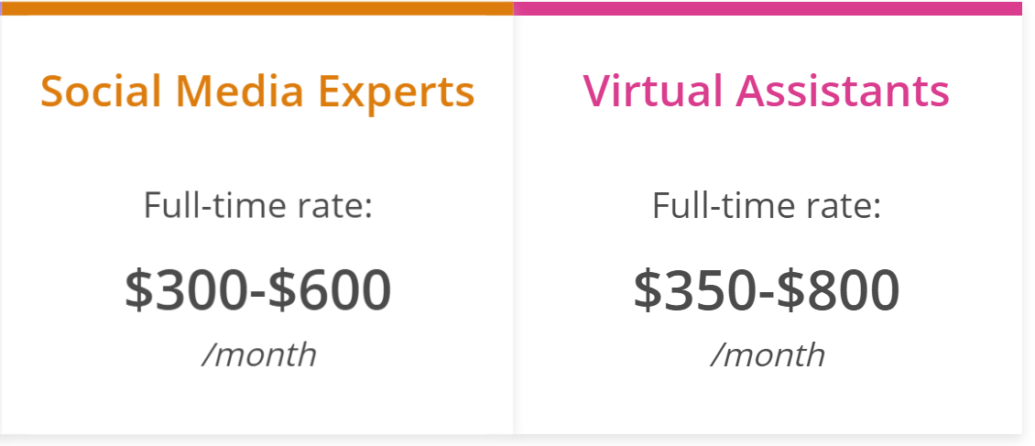Click Full-time rate label under Virtual Assistants
1035x446 pixels.
click(767, 205)
